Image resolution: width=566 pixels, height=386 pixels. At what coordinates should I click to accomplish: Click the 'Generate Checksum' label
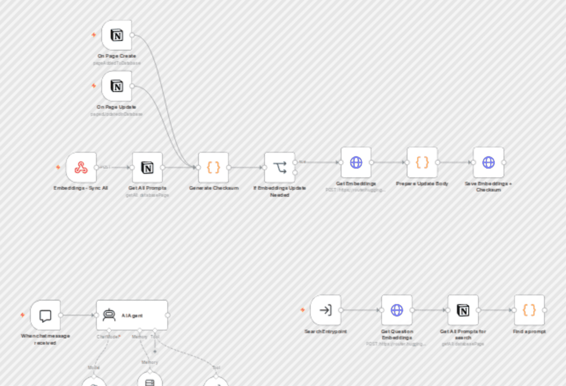coord(214,188)
